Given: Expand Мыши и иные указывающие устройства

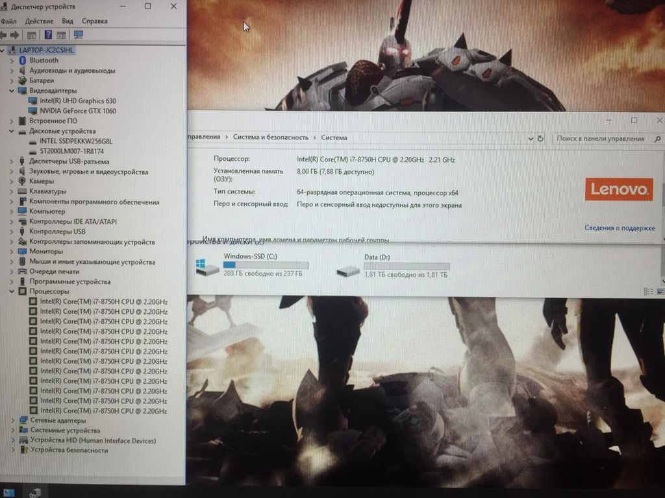Looking at the screenshot, I should pyautogui.click(x=12, y=262).
